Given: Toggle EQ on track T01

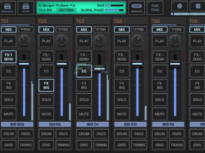Looking at the screenshot, I should pyautogui.click(x=9, y=71).
